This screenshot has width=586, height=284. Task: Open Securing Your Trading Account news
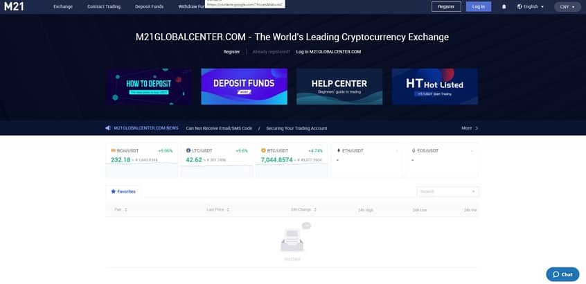pos(296,128)
